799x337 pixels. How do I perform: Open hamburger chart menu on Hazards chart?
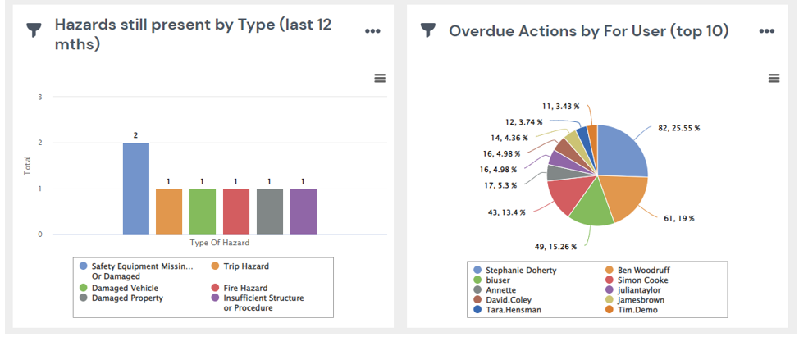pos(379,78)
